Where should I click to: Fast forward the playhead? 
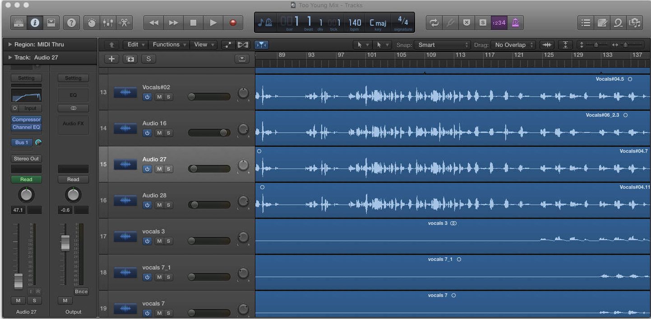[x=174, y=23]
